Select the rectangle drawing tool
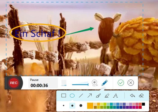Viewport: 158px width, 112px height. pyautogui.click(x=63, y=96)
